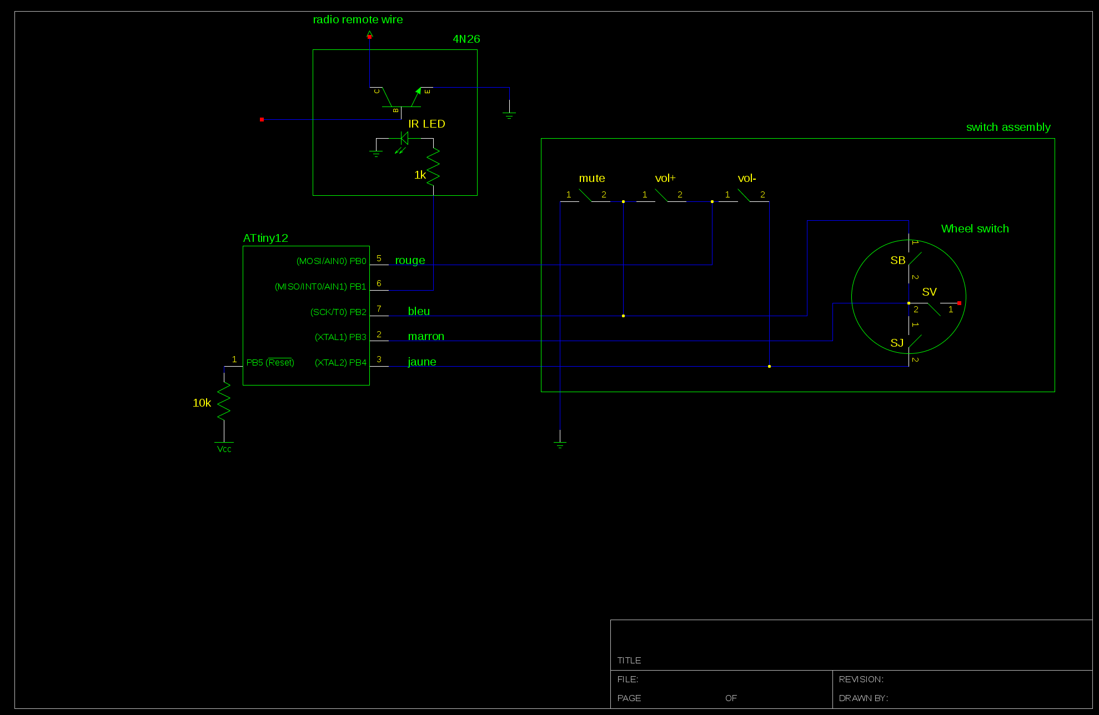The image size is (1099, 715).
Task: Click pin number 6 of ATtiny12
Action: pos(379,283)
